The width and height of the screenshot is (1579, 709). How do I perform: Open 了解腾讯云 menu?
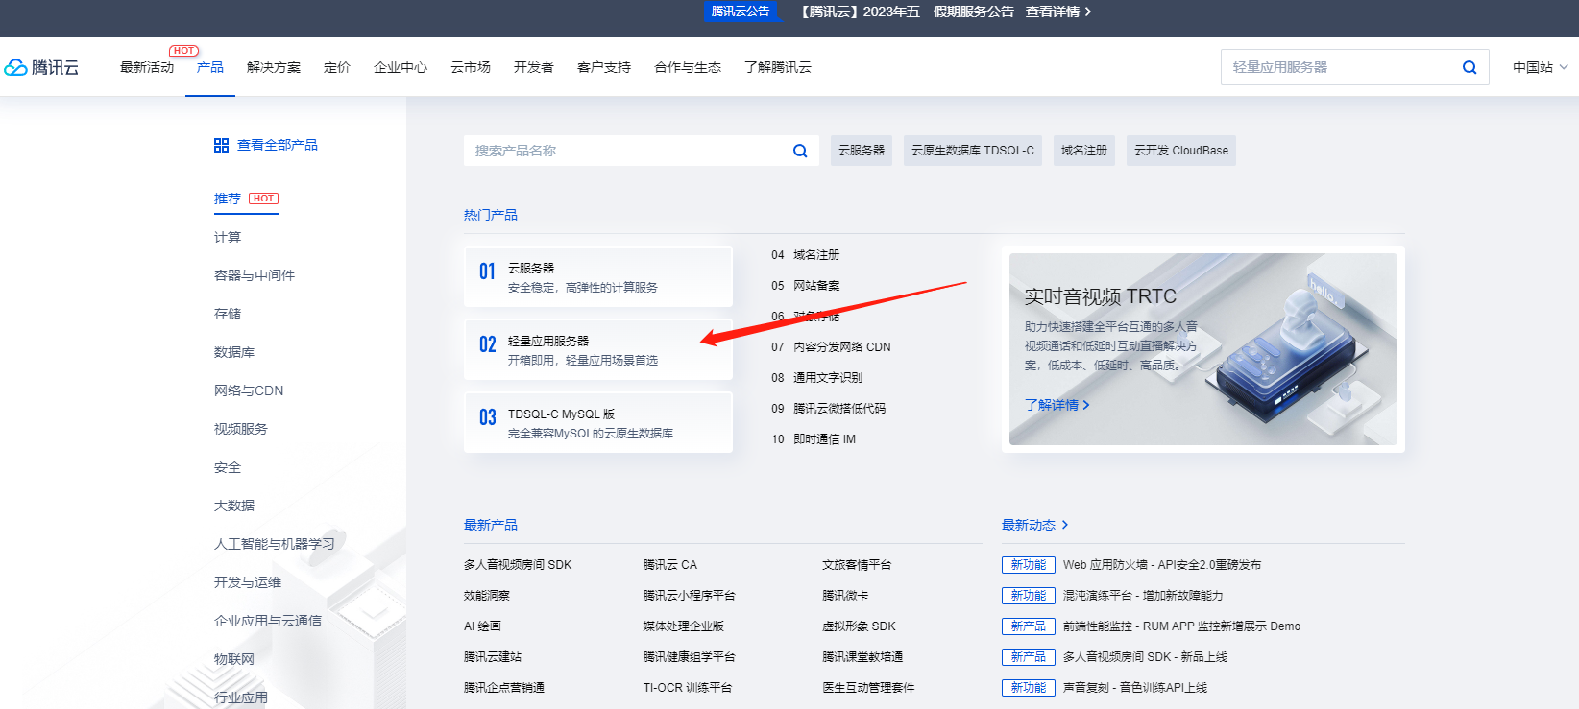778,67
